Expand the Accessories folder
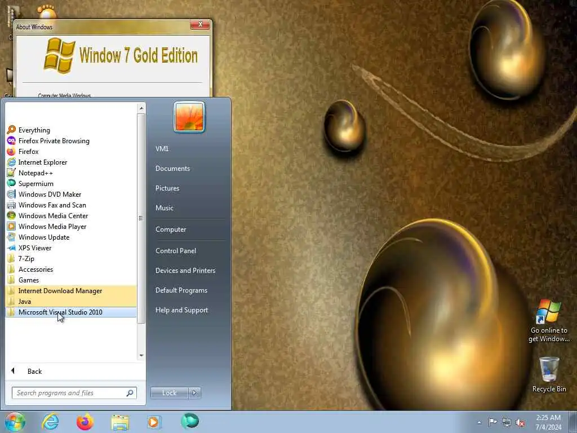Viewport: 577px width, 433px height. pyautogui.click(x=71, y=269)
